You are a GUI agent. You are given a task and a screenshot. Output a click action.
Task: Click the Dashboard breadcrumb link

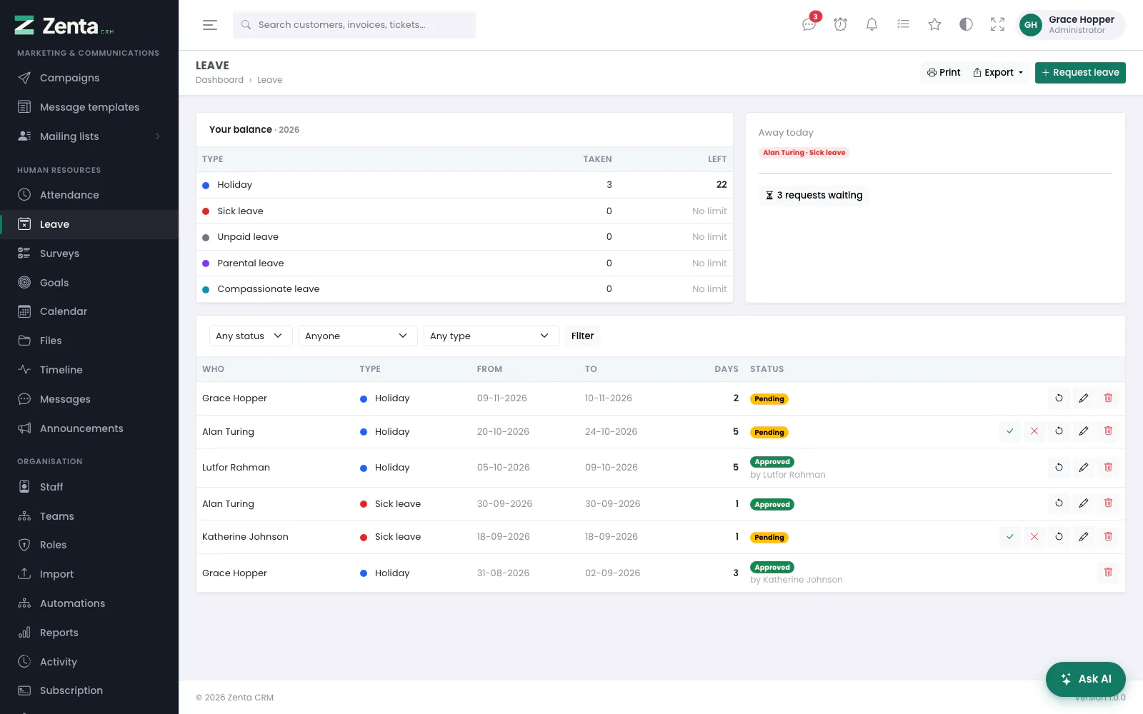(x=219, y=80)
